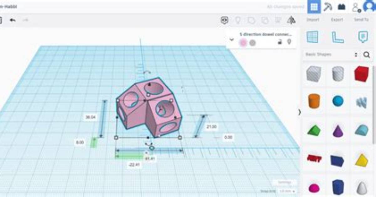Pick the purple Cone shape

(x=338, y=130)
